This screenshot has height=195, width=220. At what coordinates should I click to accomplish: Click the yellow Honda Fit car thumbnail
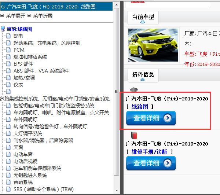tap(153, 45)
